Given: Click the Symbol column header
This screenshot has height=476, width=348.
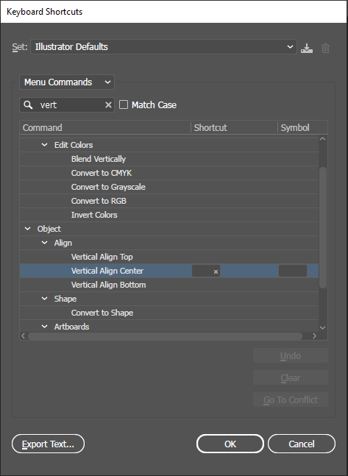Looking at the screenshot, I should [x=302, y=127].
